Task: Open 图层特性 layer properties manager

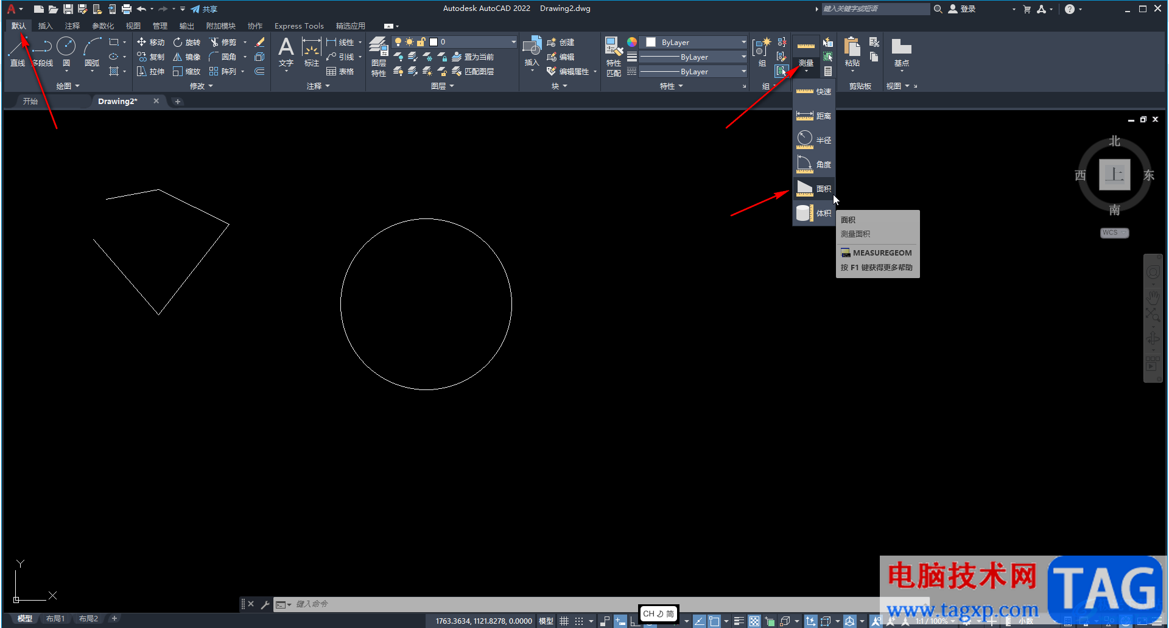Action: tap(378, 57)
